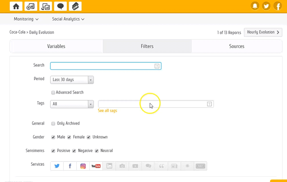The image size is (287, 182).
Task: Select the Twitter service filter
Action: 57,166
